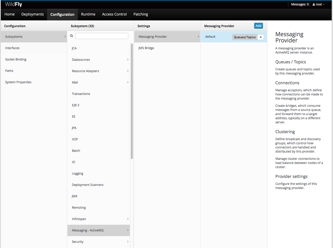Expand the Mail subsystem
The image size is (333, 248).
tap(127, 82)
